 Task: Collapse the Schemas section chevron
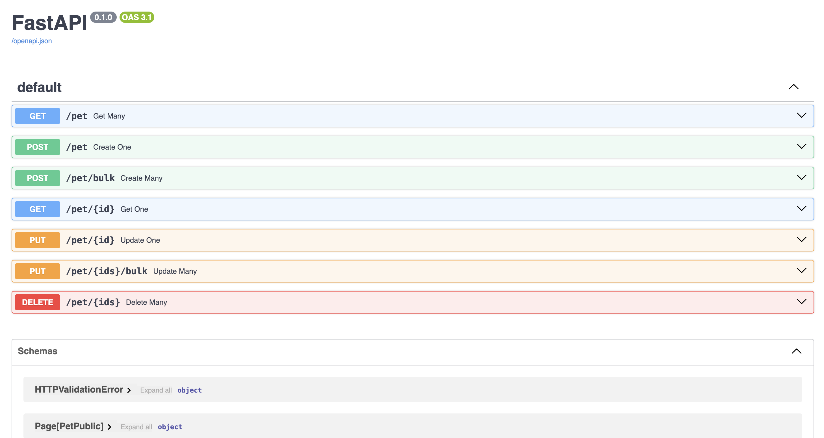pyautogui.click(x=796, y=351)
